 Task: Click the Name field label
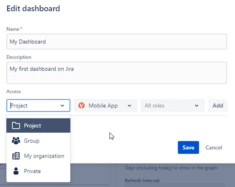tap(13, 29)
